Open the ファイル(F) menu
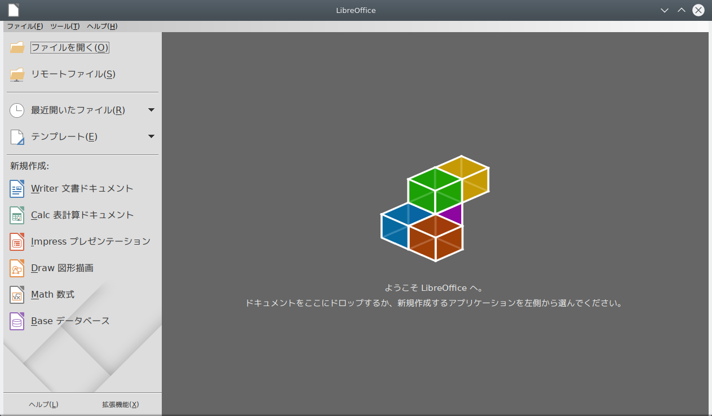 pos(25,26)
